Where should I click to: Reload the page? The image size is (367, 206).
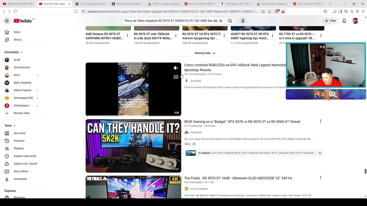[15, 11]
